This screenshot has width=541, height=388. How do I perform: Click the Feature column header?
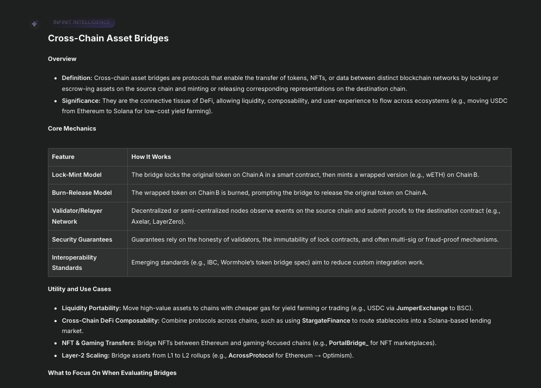63,157
